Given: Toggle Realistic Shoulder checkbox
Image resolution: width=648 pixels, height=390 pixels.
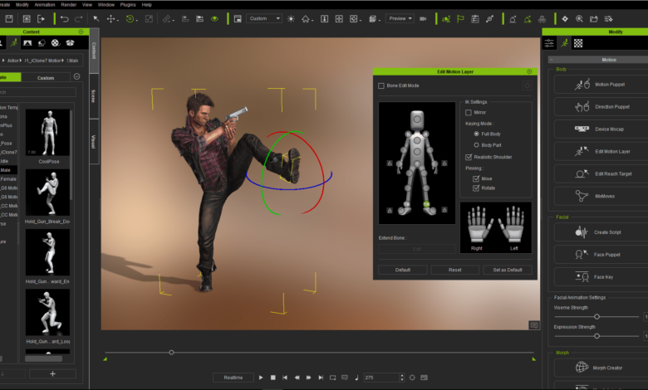Looking at the screenshot, I should pyautogui.click(x=469, y=157).
